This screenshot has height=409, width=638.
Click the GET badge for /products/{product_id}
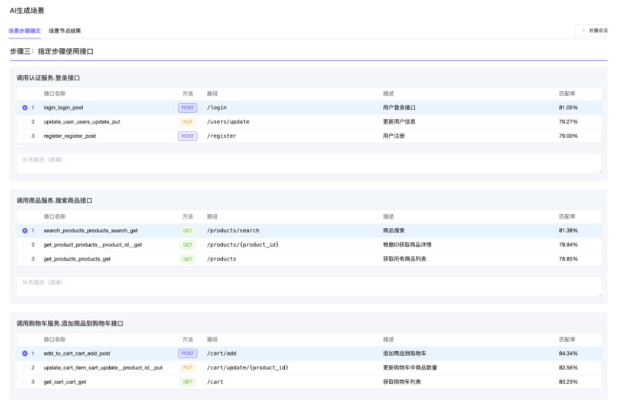pos(188,245)
